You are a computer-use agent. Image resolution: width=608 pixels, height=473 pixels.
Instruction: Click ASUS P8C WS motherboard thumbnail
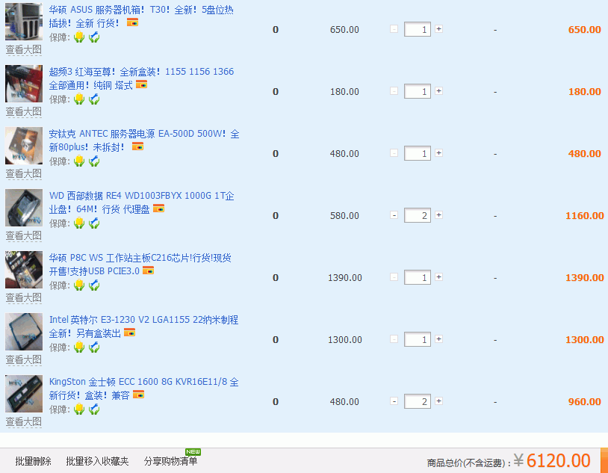[24, 270]
